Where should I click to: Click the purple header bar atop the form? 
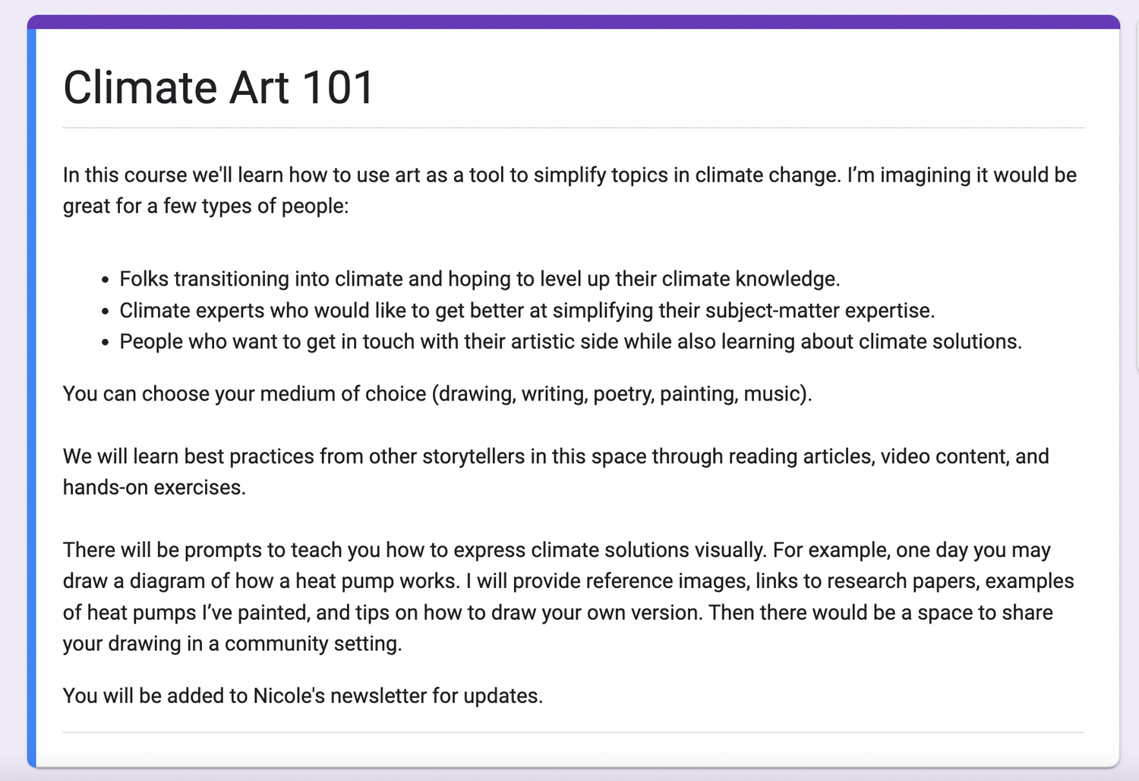click(x=573, y=22)
